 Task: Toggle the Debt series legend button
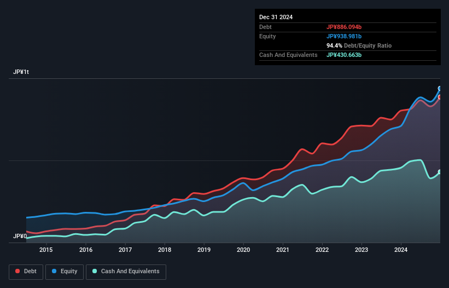(x=26, y=272)
